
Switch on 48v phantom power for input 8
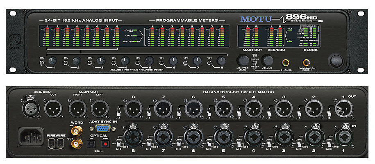point(210,63)
